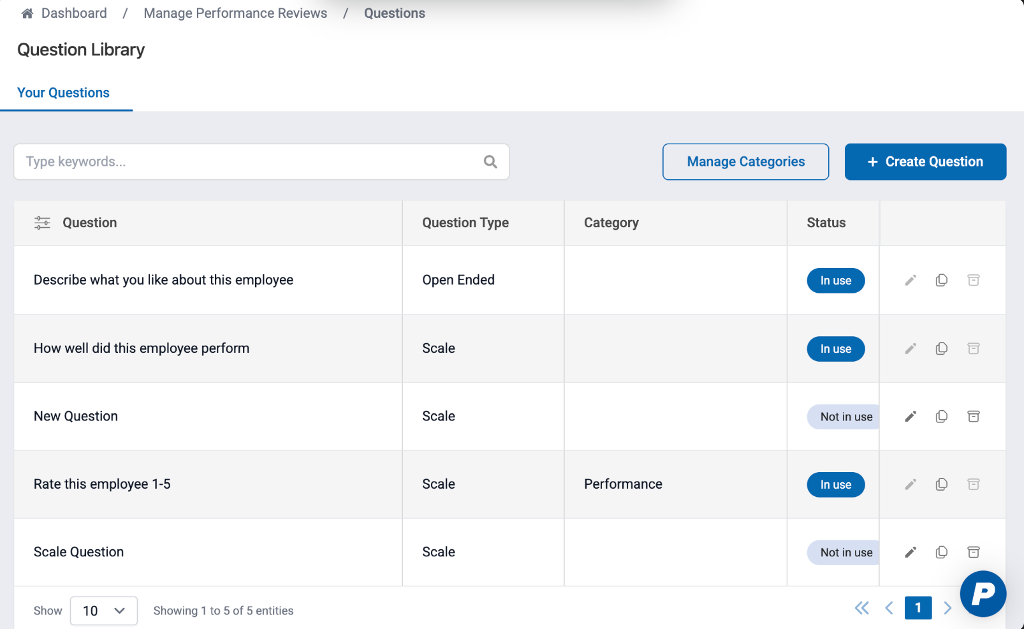The width and height of the screenshot is (1024, 629).
Task: Edit the New Question row
Action: click(911, 417)
